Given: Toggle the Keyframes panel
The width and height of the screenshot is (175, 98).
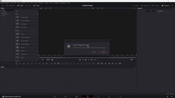Looking at the screenshot, I should pos(145,5).
